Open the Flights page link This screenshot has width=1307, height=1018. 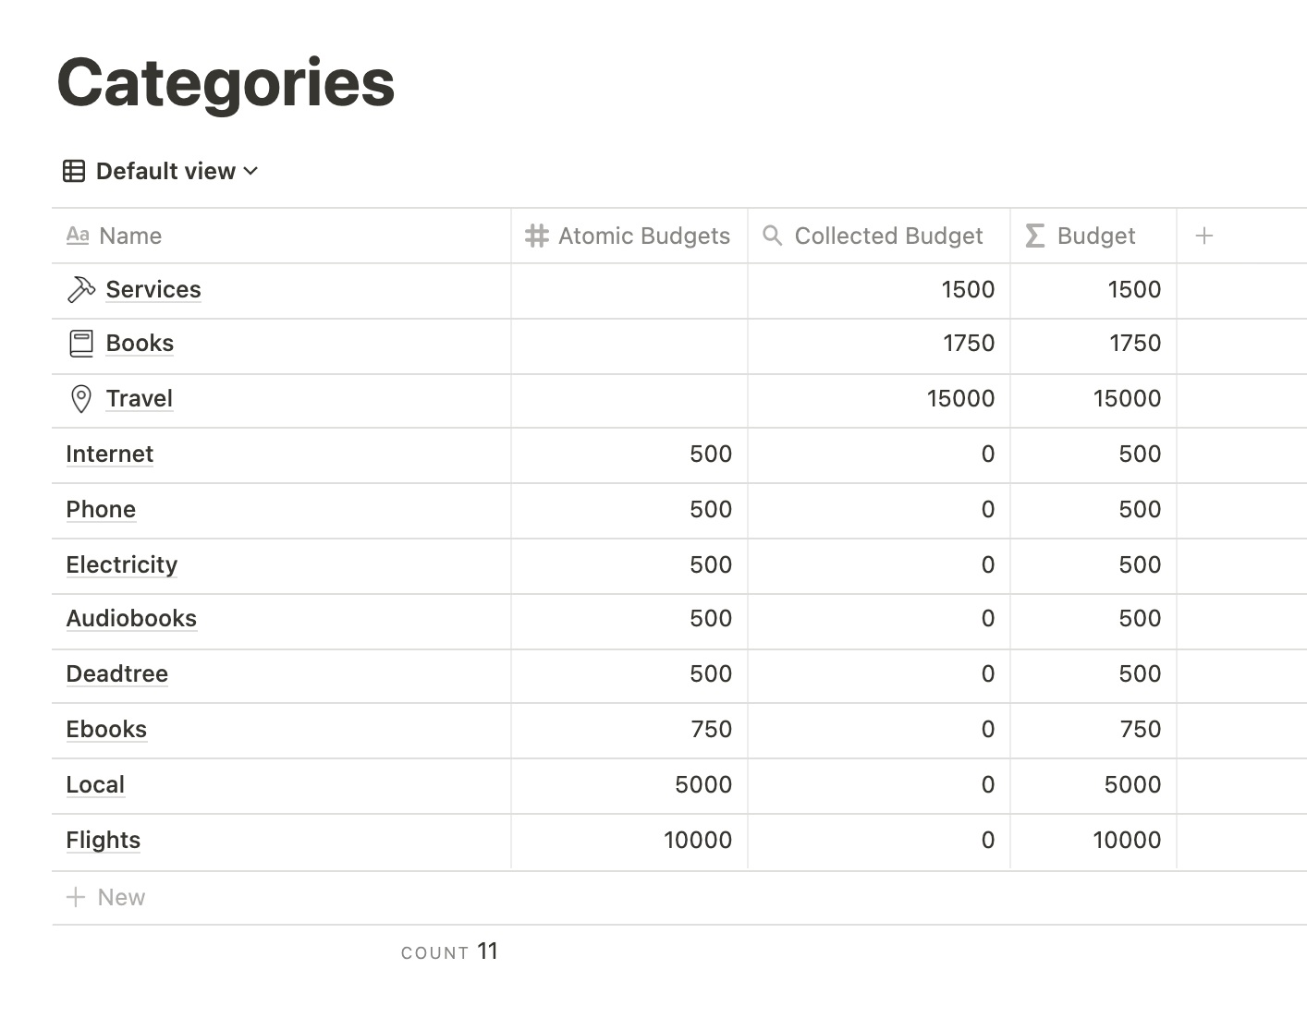104,841
